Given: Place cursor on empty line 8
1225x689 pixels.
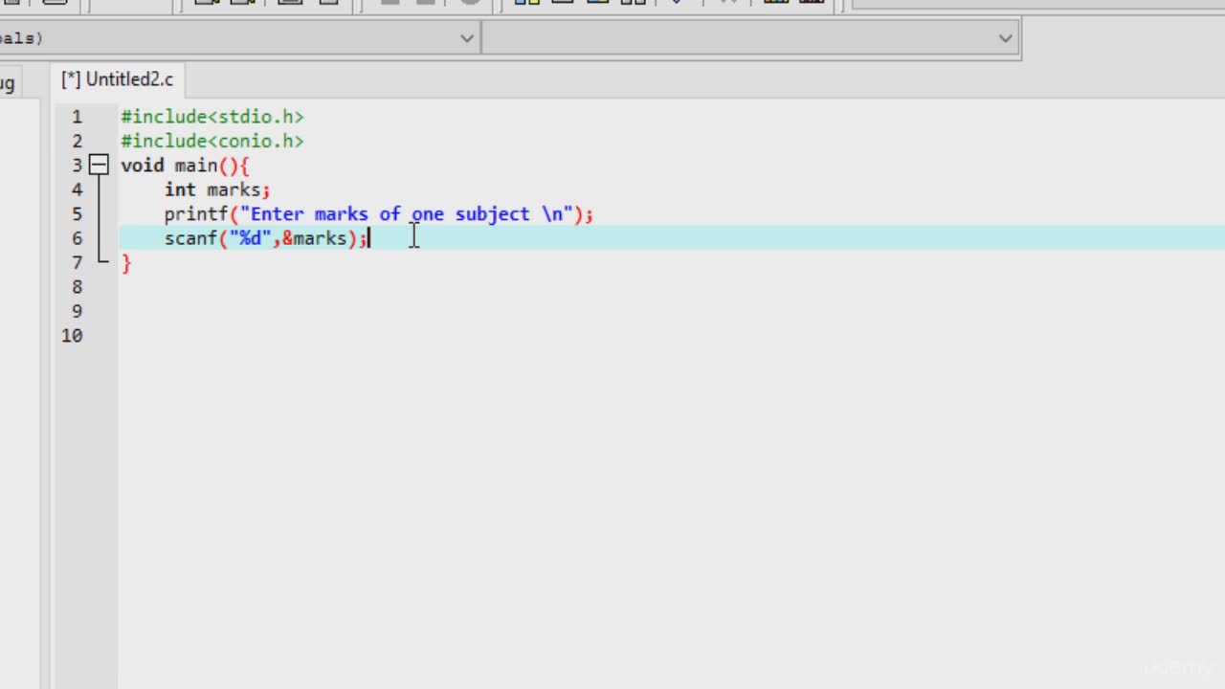Looking at the screenshot, I should (x=670, y=287).
